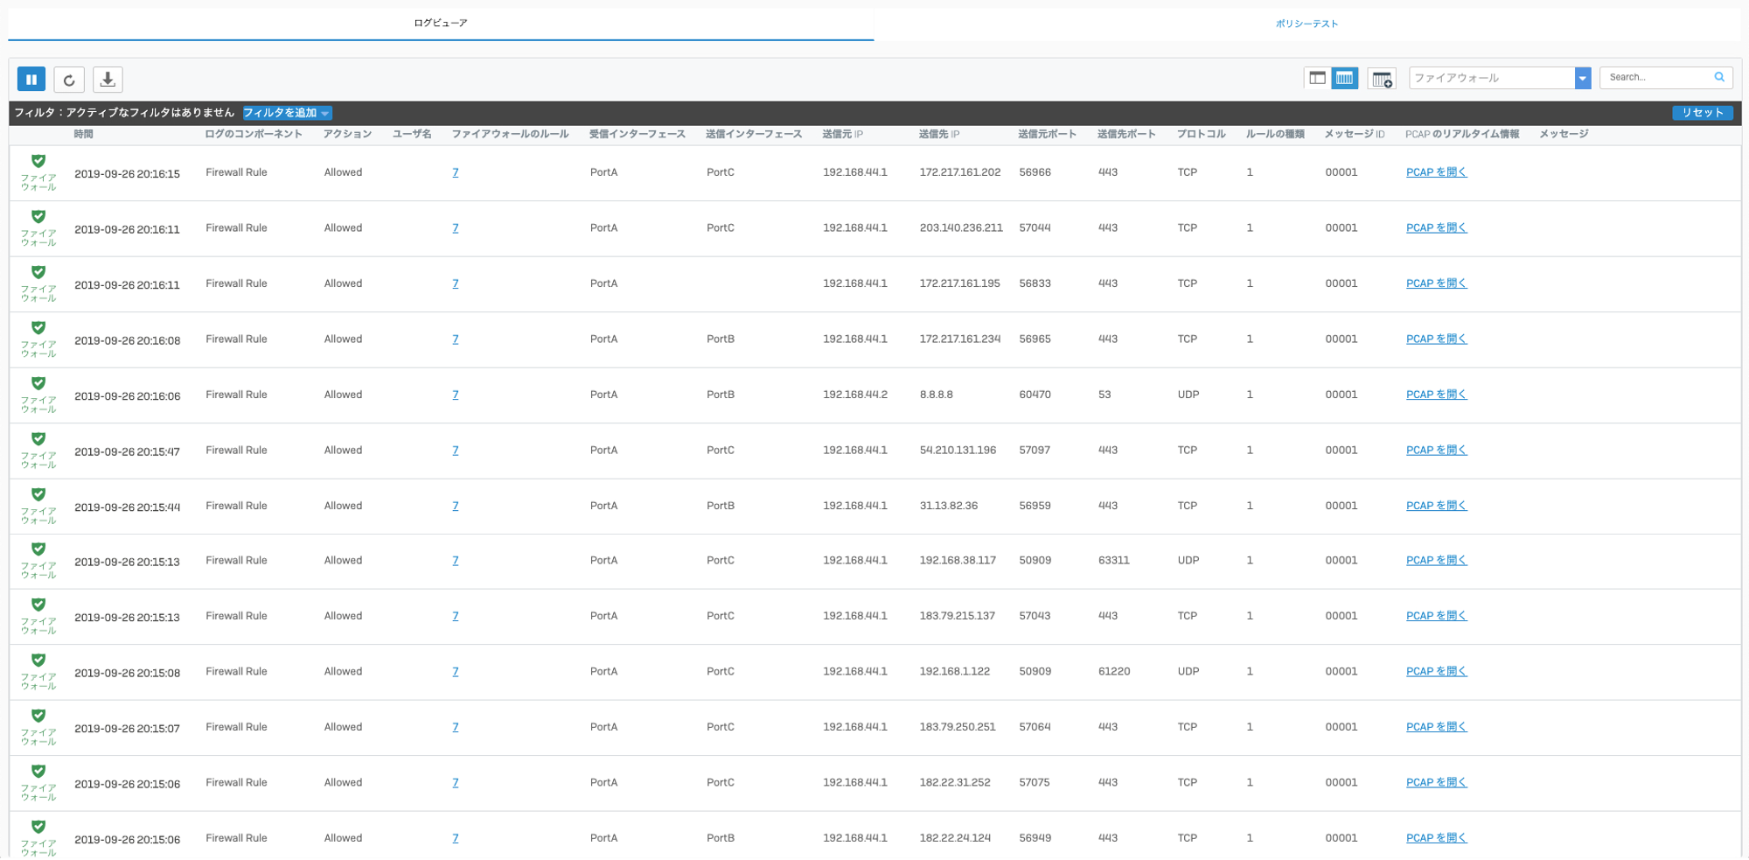The image size is (1749, 860).
Task: Click the アクション column header
Action: [347, 135]
